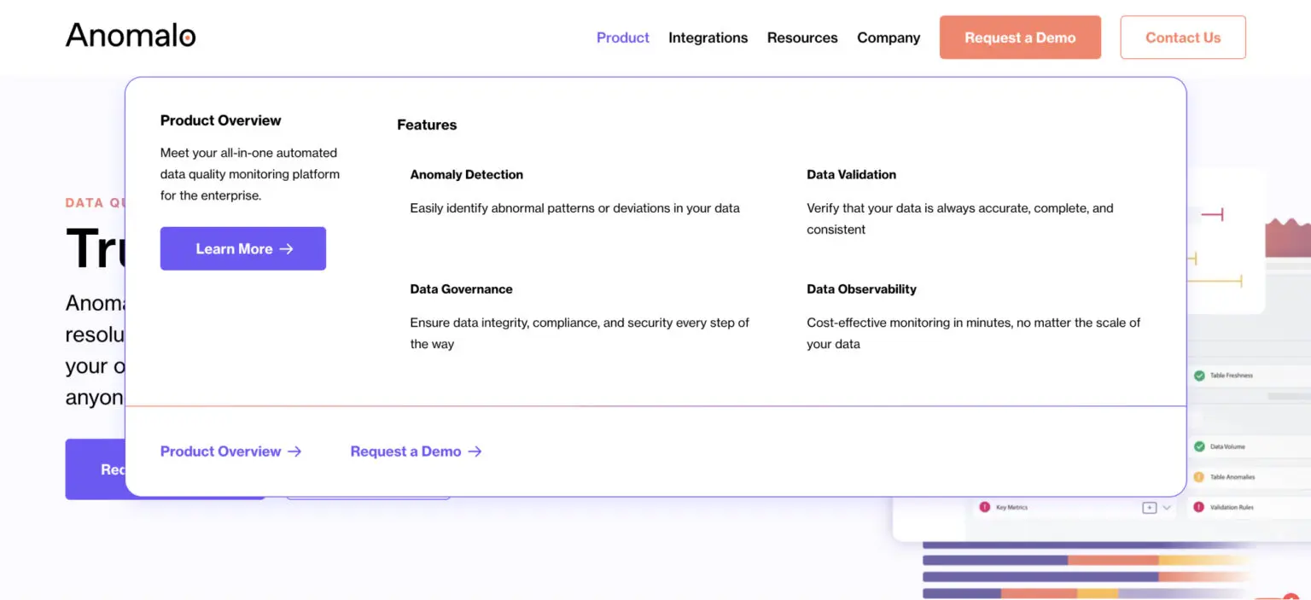The height and width of the screenshot is (600, 1311).
Task: Open the Data Observability feature link
Action: click(x=862, y=289)
